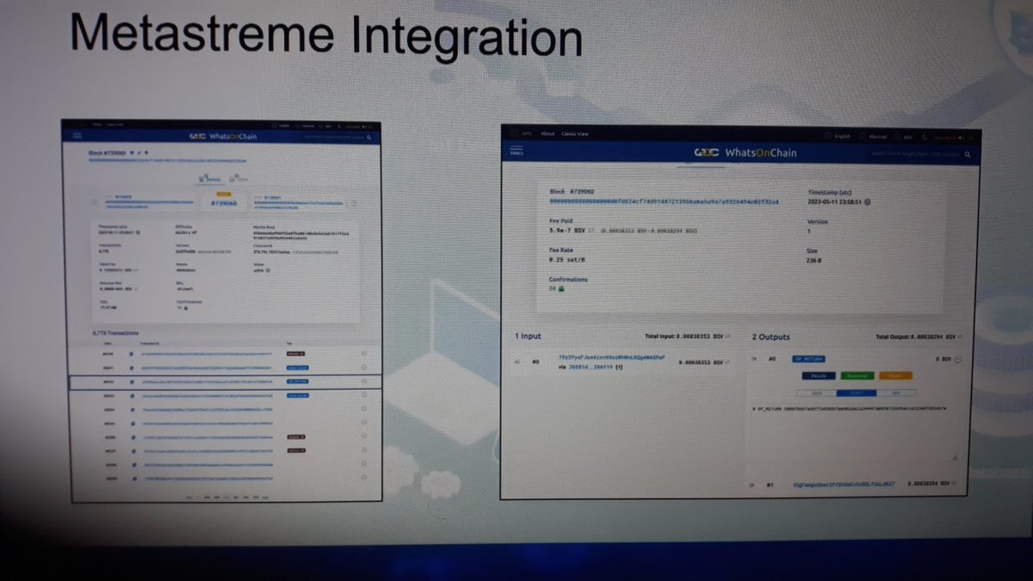Click the search magnifier in right screenshot

coord(968,154)
